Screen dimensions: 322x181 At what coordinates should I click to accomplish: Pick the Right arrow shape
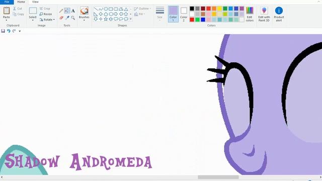[116, 14]
